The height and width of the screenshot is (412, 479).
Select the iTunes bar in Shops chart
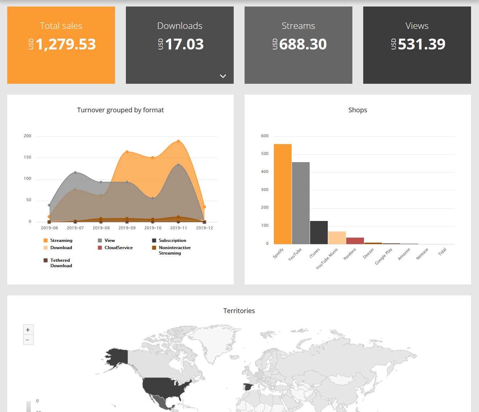click(319, 233)
